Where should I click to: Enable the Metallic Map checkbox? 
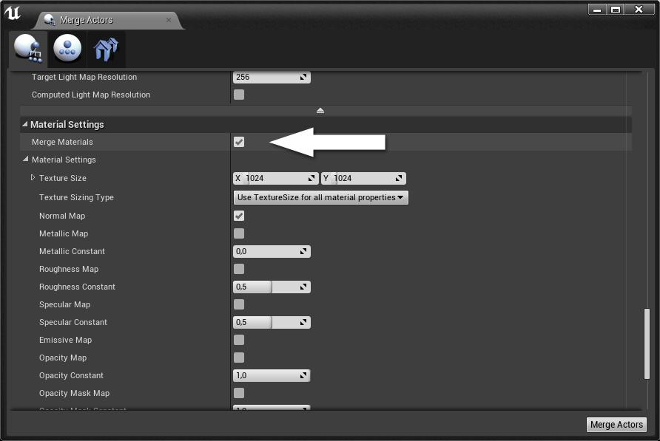(x=239, y=233)
